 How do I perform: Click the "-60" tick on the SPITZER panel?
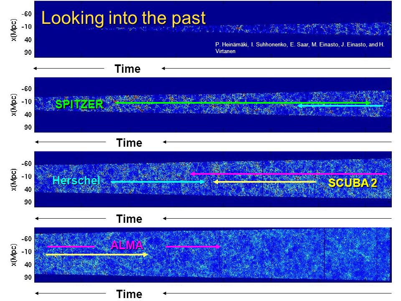(x=27, y=89)
